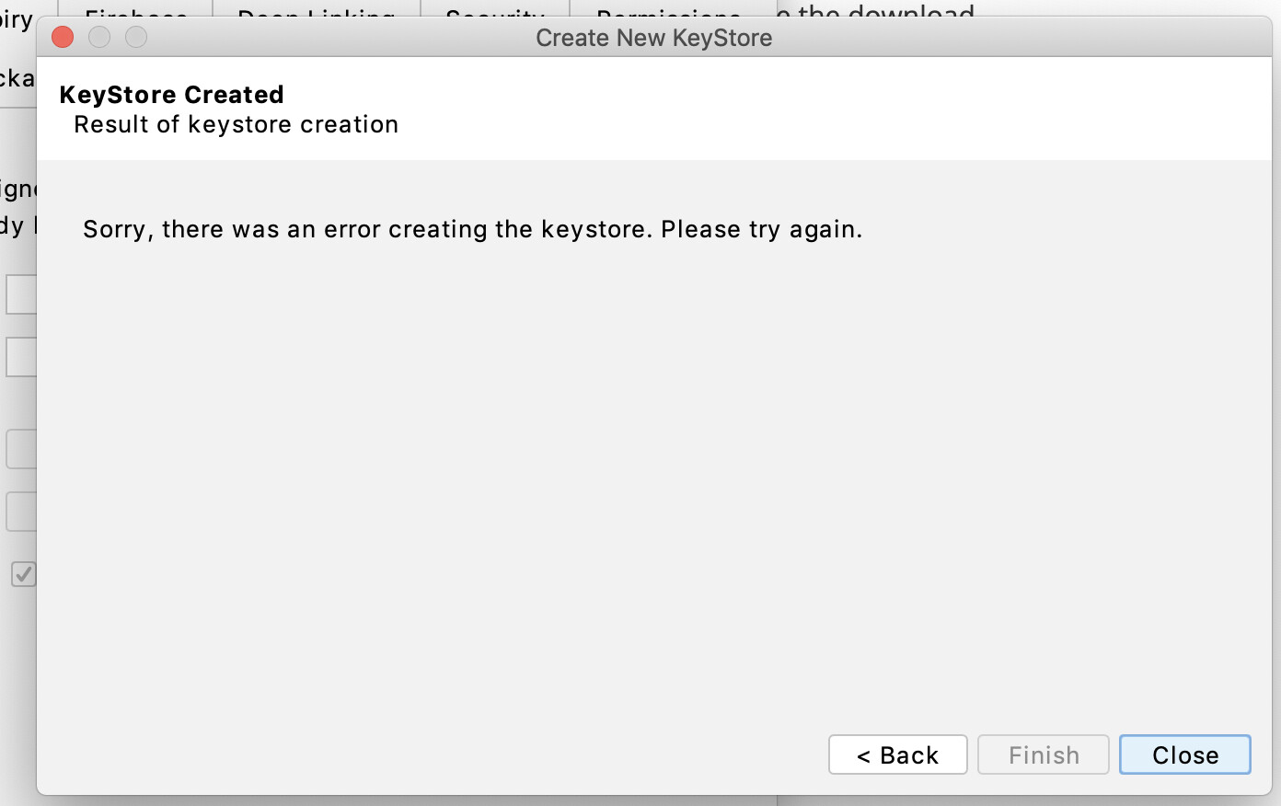Select the keystore error message text

click(x=471, y=229)
